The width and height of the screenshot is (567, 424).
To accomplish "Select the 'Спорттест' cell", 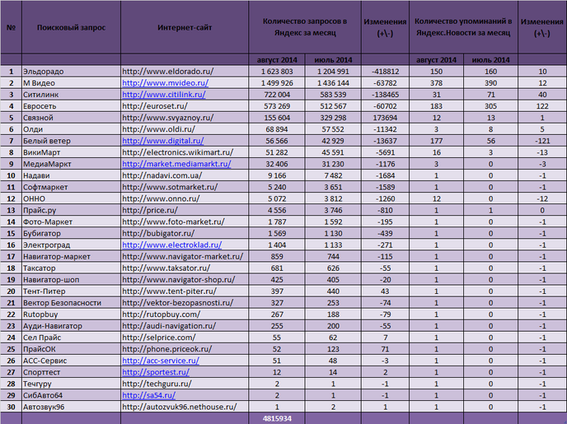I will click(x=71, y=372).
